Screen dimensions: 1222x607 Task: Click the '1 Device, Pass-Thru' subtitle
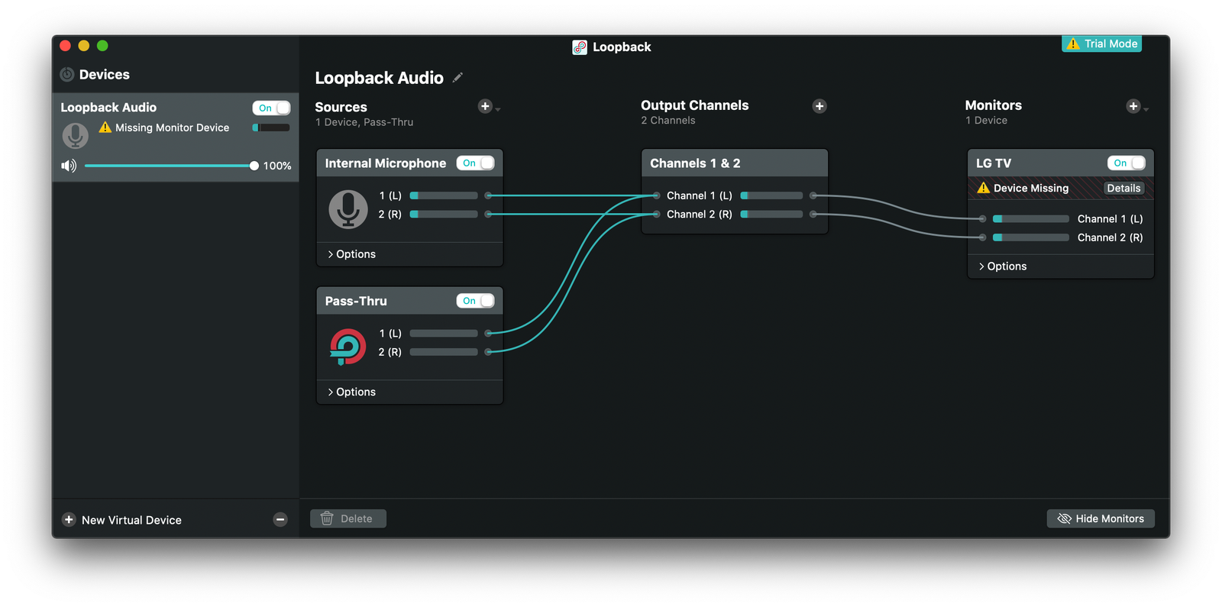click(364, 122)
